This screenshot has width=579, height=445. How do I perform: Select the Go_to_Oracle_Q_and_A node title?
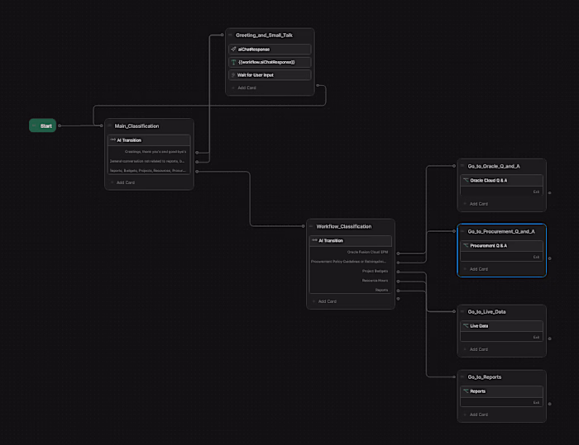(x=494, y=166)
